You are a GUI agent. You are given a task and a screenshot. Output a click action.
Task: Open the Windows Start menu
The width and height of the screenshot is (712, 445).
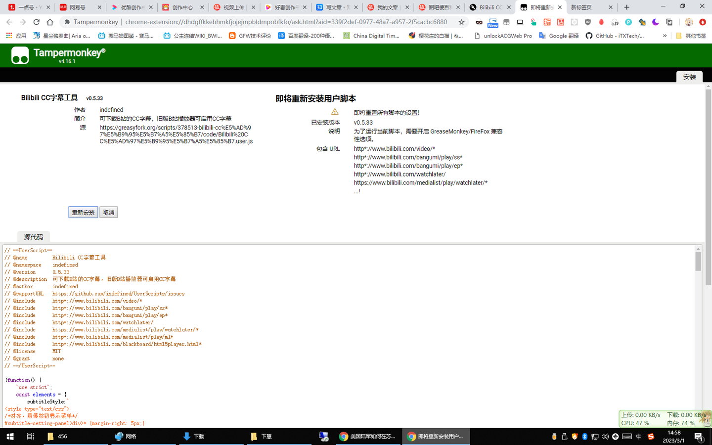(x=10, y=437)
